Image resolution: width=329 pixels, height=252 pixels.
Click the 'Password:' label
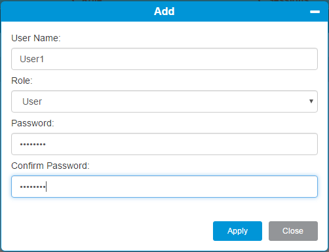(x=33, y=123)
